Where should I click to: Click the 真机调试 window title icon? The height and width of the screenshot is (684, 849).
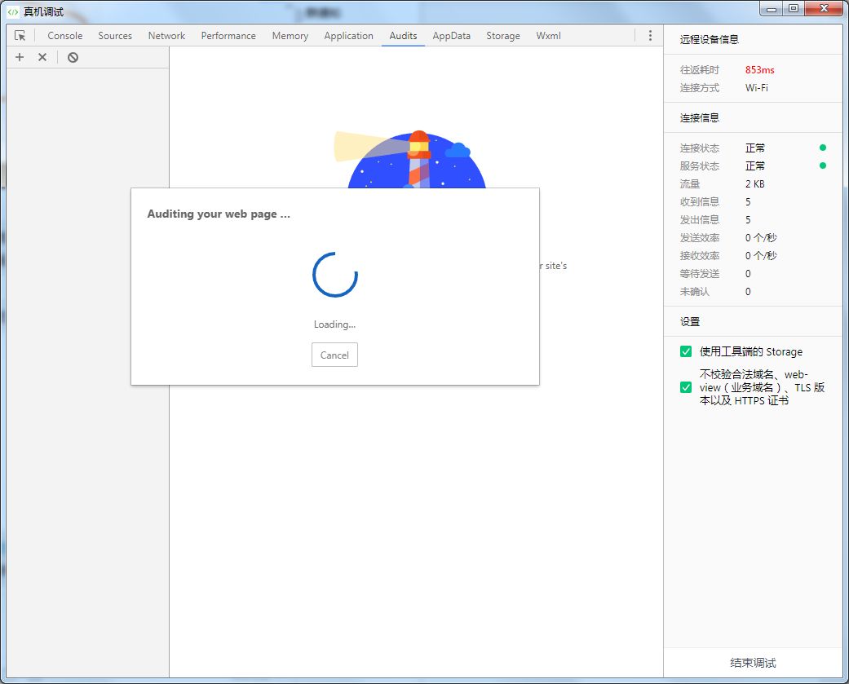pyautogui.click(x=13, y=11)
